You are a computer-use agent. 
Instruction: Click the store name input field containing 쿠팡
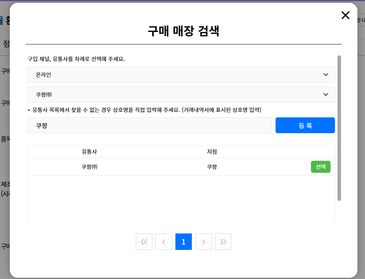click(149, 125)
